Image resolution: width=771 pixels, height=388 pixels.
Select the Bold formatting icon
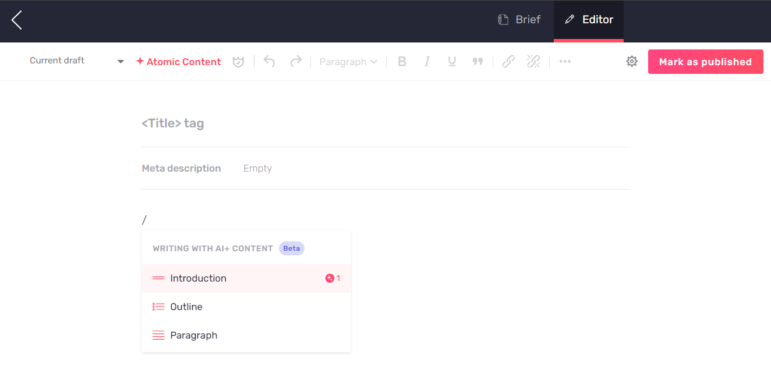pos(402,61)
